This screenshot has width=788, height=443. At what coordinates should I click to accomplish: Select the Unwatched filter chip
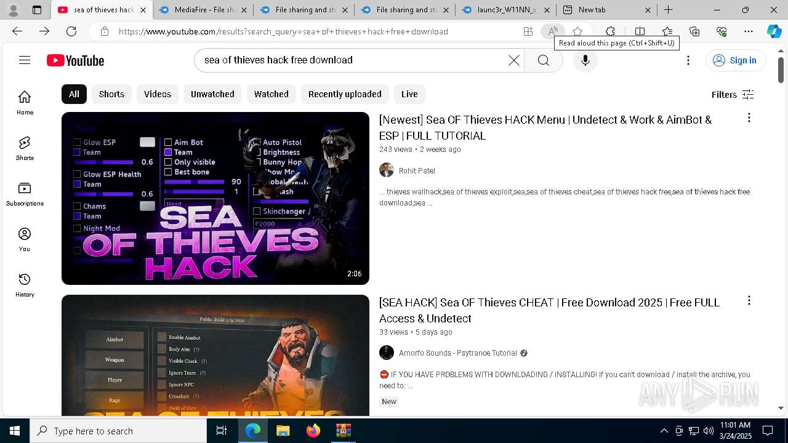[212, 94]
